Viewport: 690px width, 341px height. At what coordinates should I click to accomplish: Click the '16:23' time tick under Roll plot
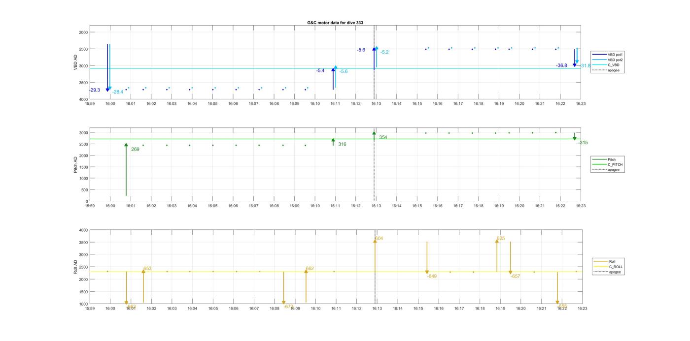pos(582,309)
